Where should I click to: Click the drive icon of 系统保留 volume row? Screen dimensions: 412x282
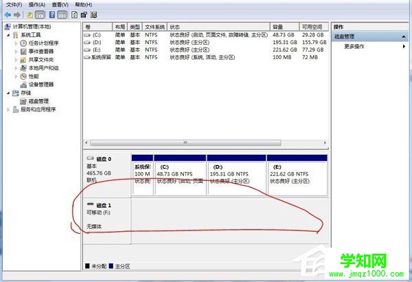tap(87, 57)
